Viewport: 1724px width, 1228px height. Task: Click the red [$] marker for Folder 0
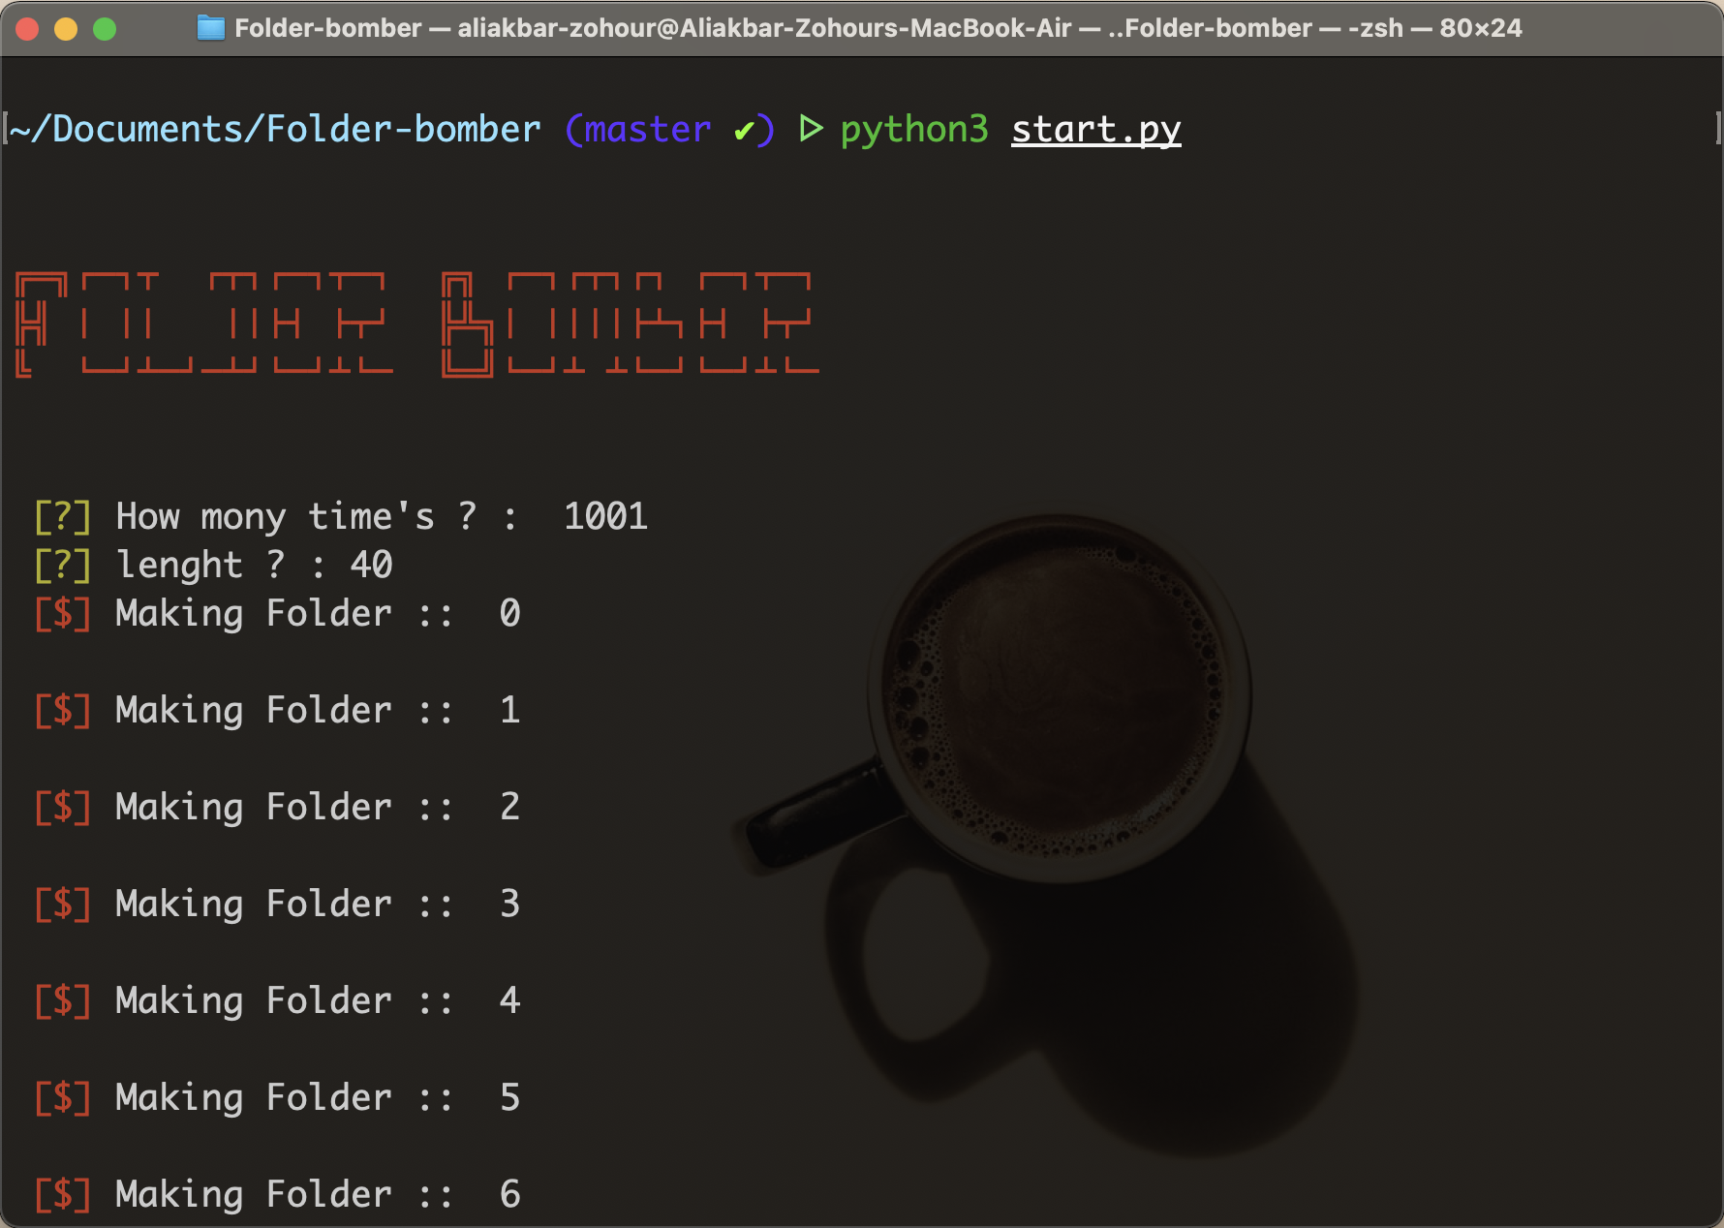tap(62, 614)
